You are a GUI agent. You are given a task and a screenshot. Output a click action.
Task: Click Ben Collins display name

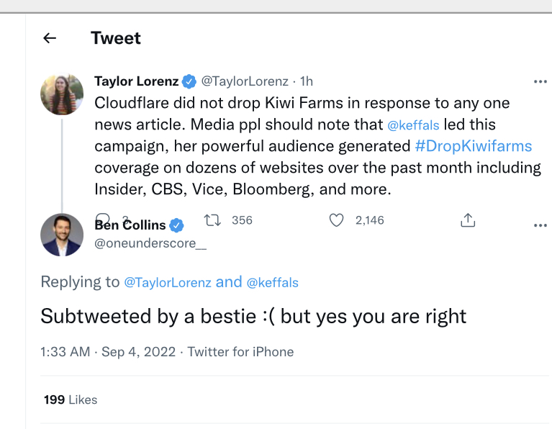pos(130,225)
